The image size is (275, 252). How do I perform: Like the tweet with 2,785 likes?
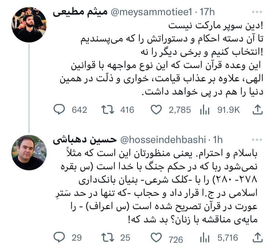coord(157,109)
